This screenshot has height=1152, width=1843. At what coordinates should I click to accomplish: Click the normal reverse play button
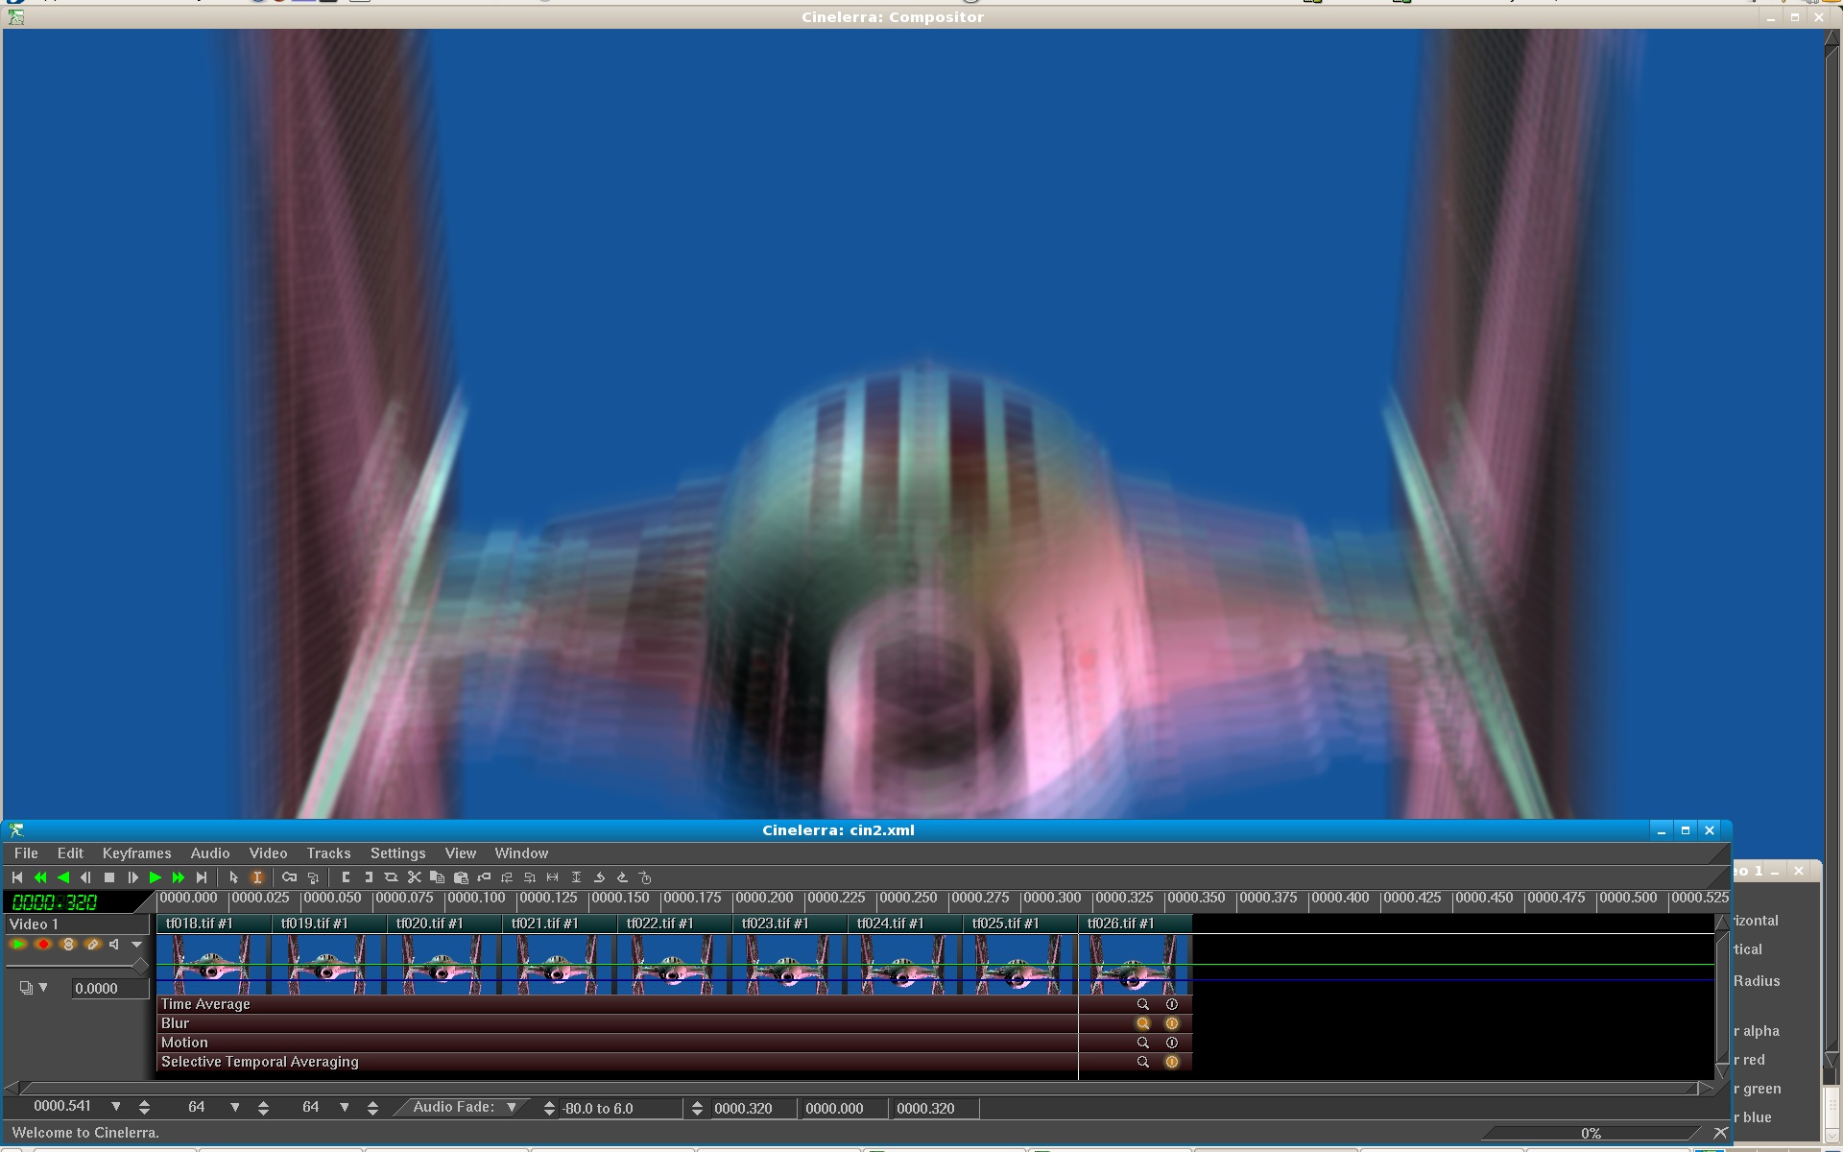(63, 877)
